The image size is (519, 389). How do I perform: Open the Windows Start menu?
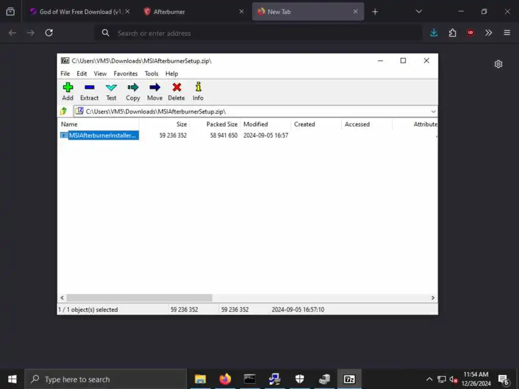(x=12, y=379)
